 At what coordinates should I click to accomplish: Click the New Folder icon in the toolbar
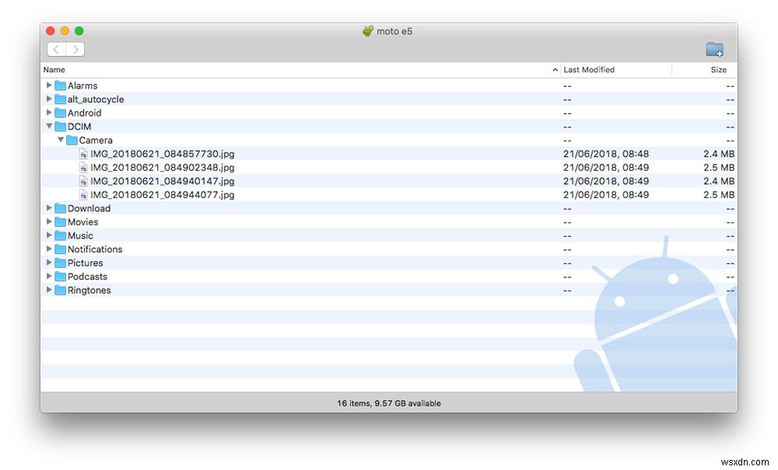pyautogui.click(x=714, y=48)
